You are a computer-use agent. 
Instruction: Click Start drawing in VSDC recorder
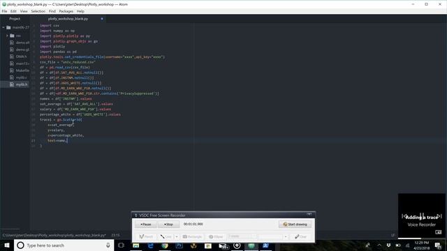295,225
